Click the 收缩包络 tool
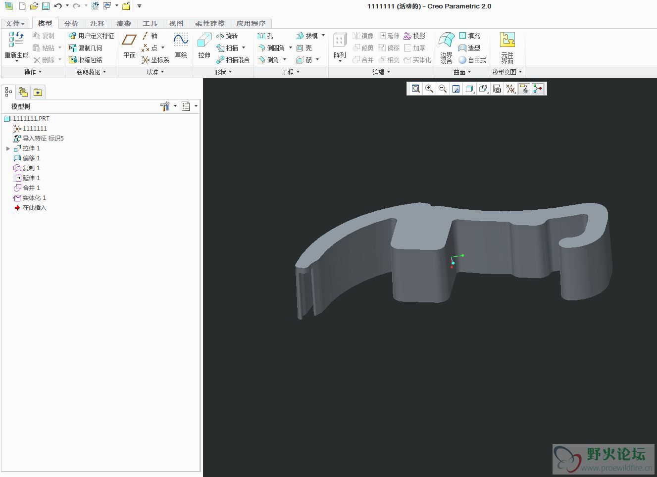The width and height of the screenshot is (657, 477). (86, 60)
